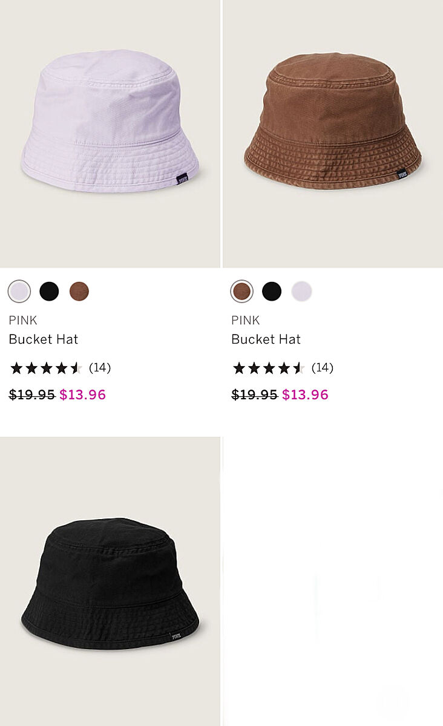Image resolution: width=443 pixels, height=726 pixels.
Task: Click the $13.96 sale price of brown hat
Action: click(x=306, y=395)
